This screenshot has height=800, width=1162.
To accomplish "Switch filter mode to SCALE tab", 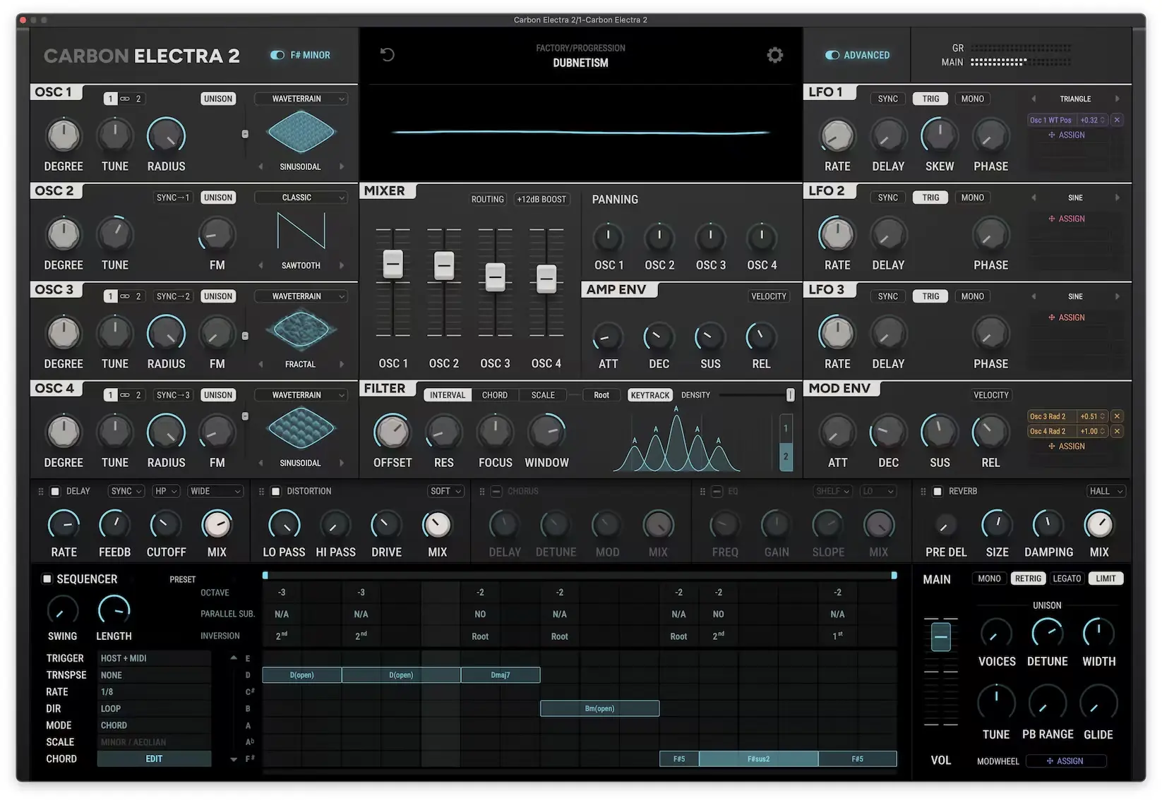I will click(543, 395).
